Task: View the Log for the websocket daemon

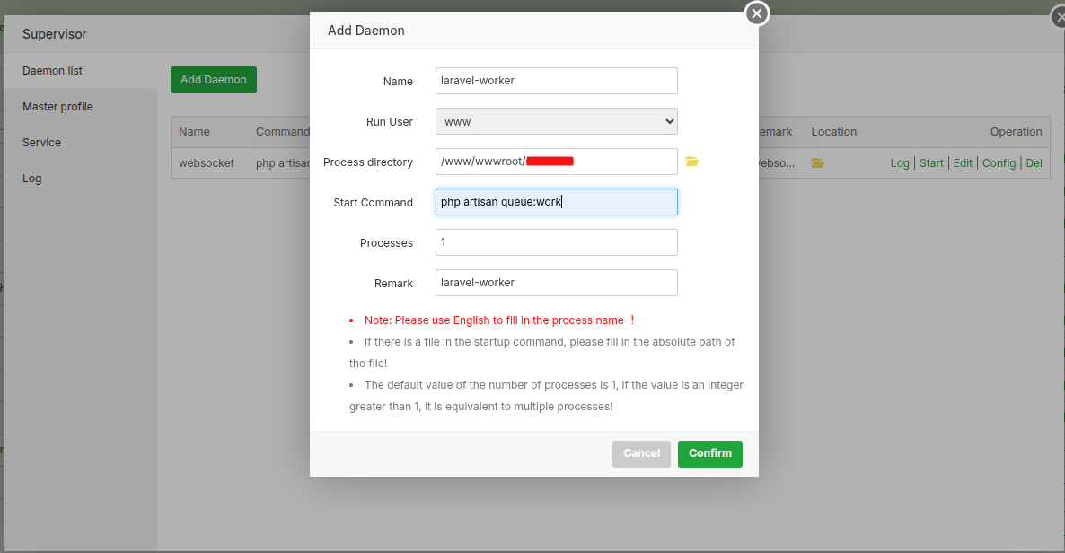Action: point(899,162)
